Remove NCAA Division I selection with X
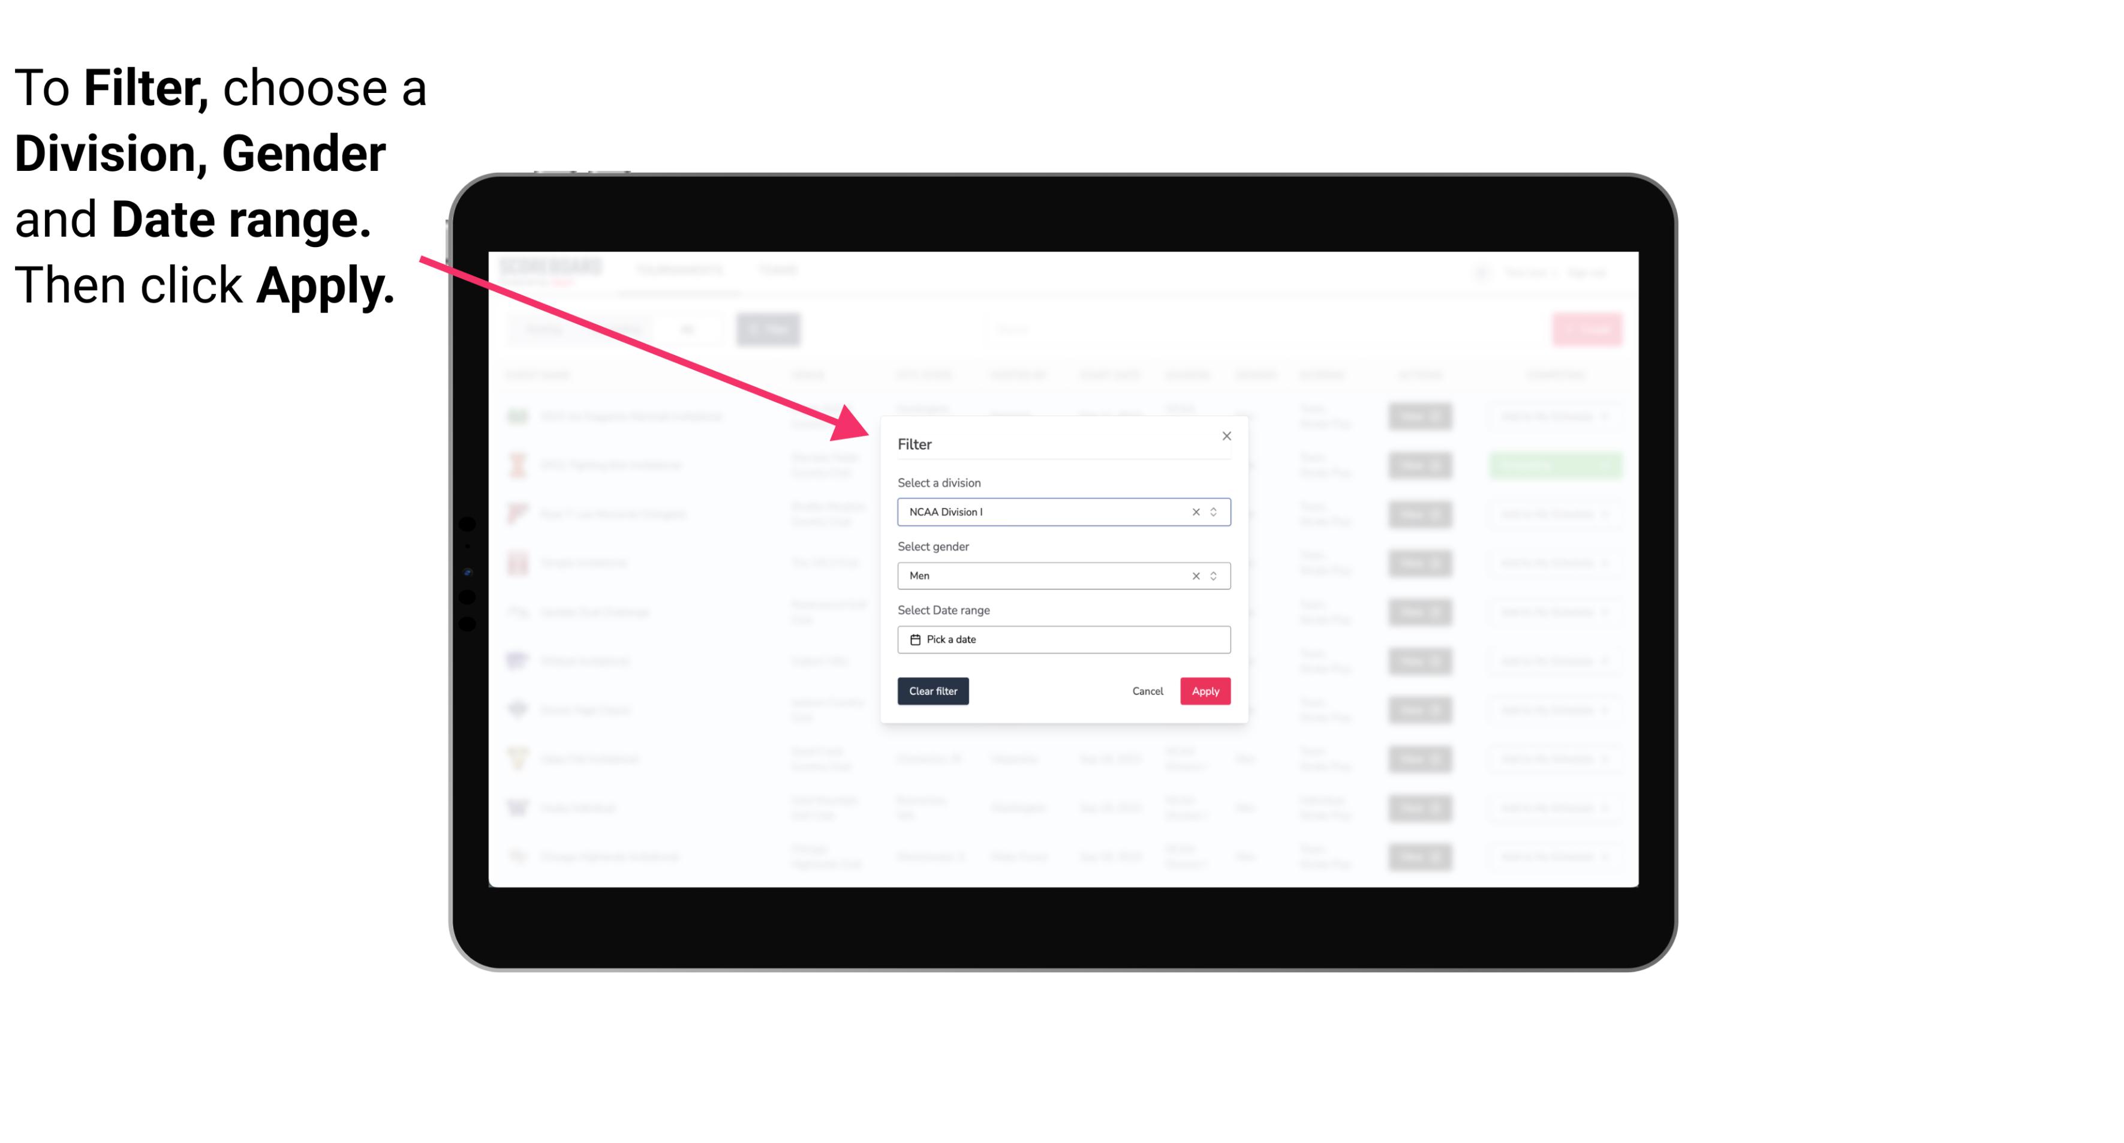 pos(1193,511)
